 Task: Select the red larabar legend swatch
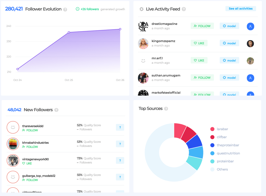(212, 129)
